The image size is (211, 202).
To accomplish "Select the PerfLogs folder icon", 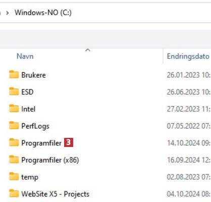I will [14, 125].
